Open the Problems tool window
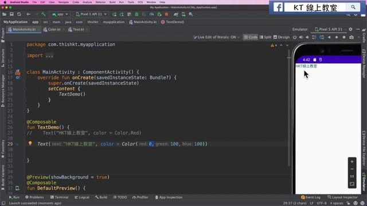 tap(34, 197)
